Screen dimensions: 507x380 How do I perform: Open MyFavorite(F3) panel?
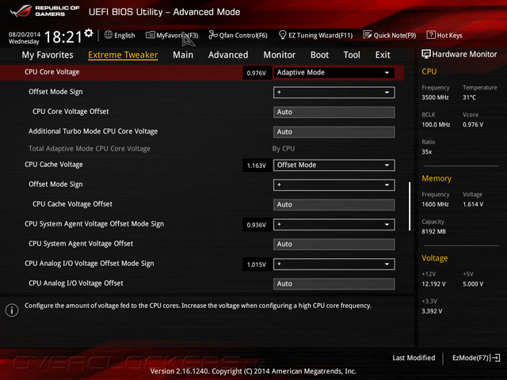tap(177, 35)
